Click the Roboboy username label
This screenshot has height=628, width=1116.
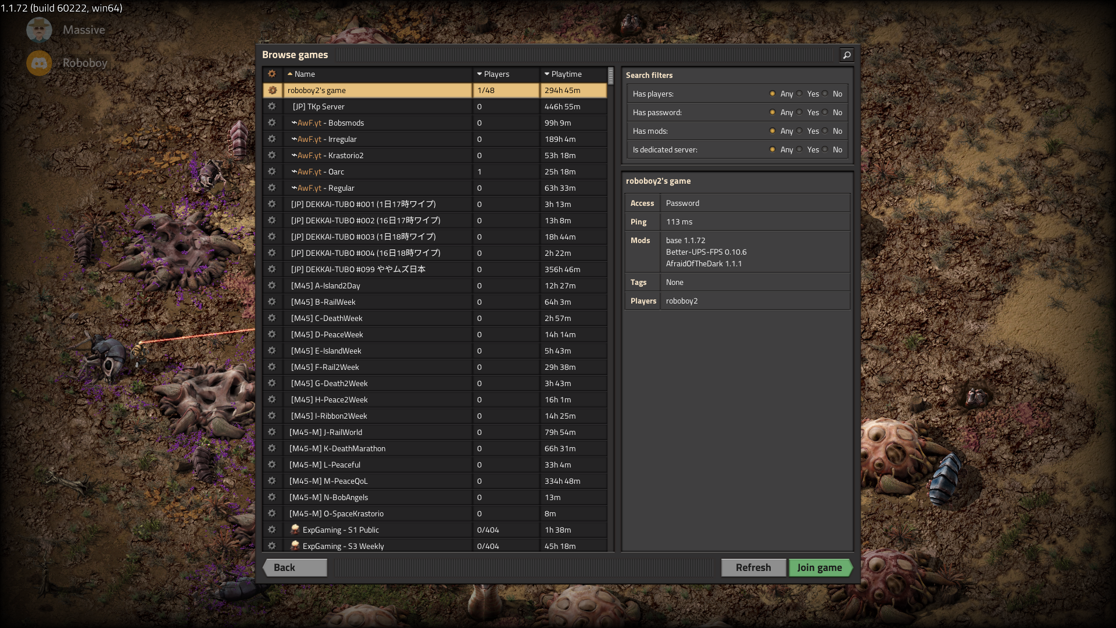click(85, 63)
